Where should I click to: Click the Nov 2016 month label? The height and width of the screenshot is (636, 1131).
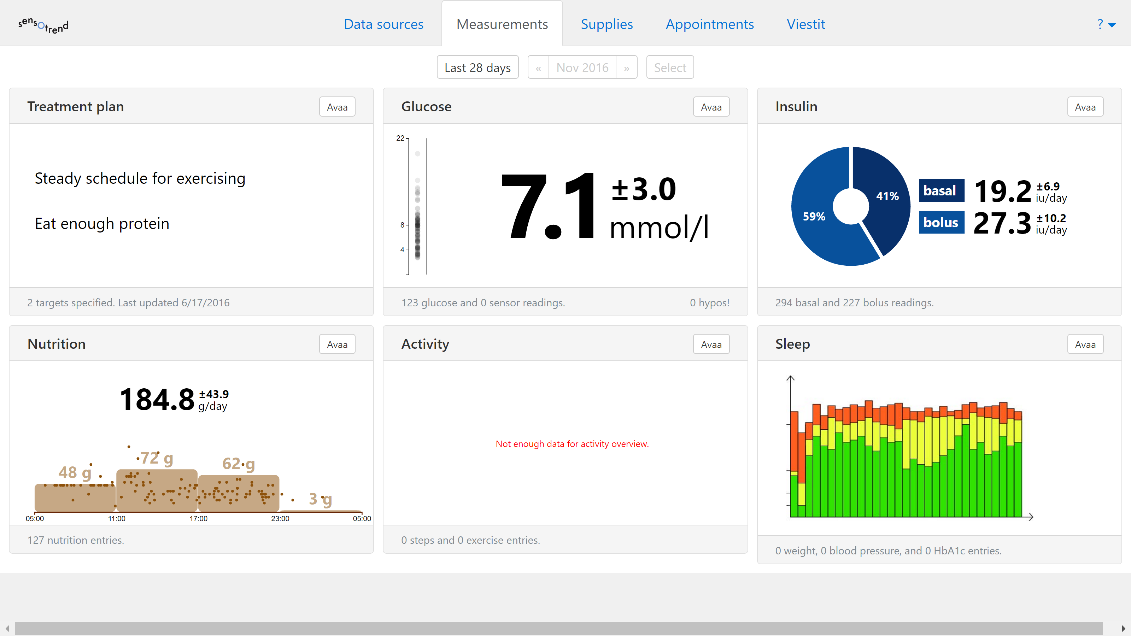point(582,67)
